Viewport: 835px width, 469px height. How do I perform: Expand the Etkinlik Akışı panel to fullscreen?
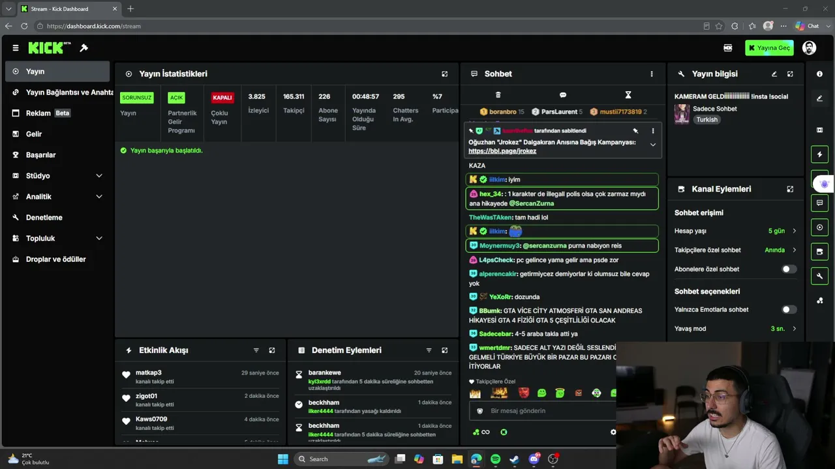[x=272, y=350]
